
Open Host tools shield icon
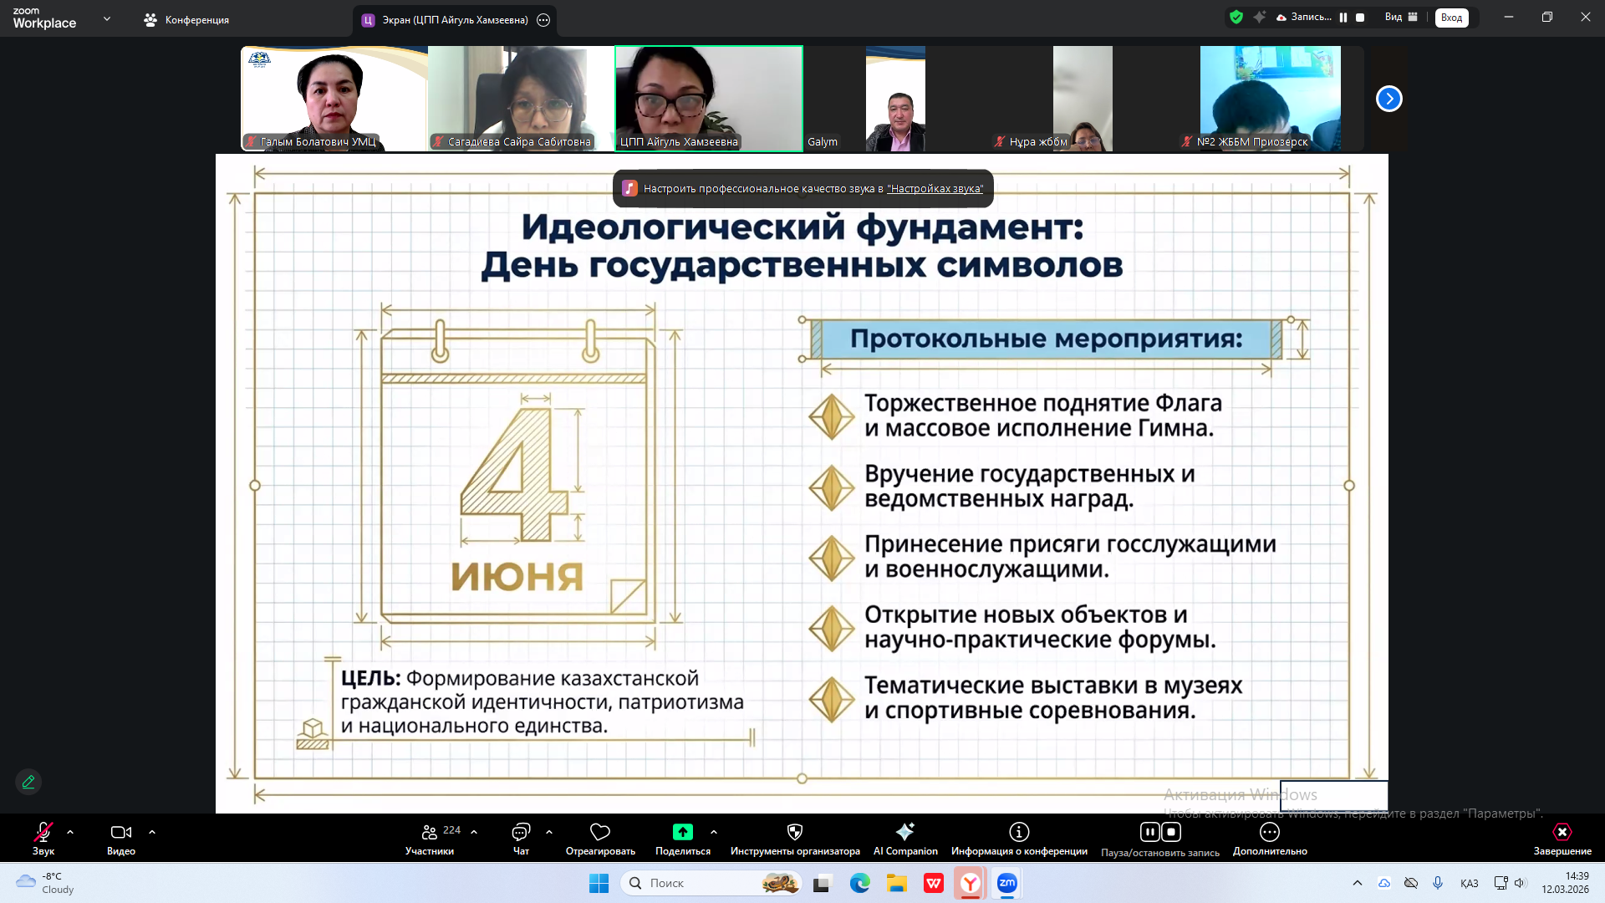tap(795, 832)
